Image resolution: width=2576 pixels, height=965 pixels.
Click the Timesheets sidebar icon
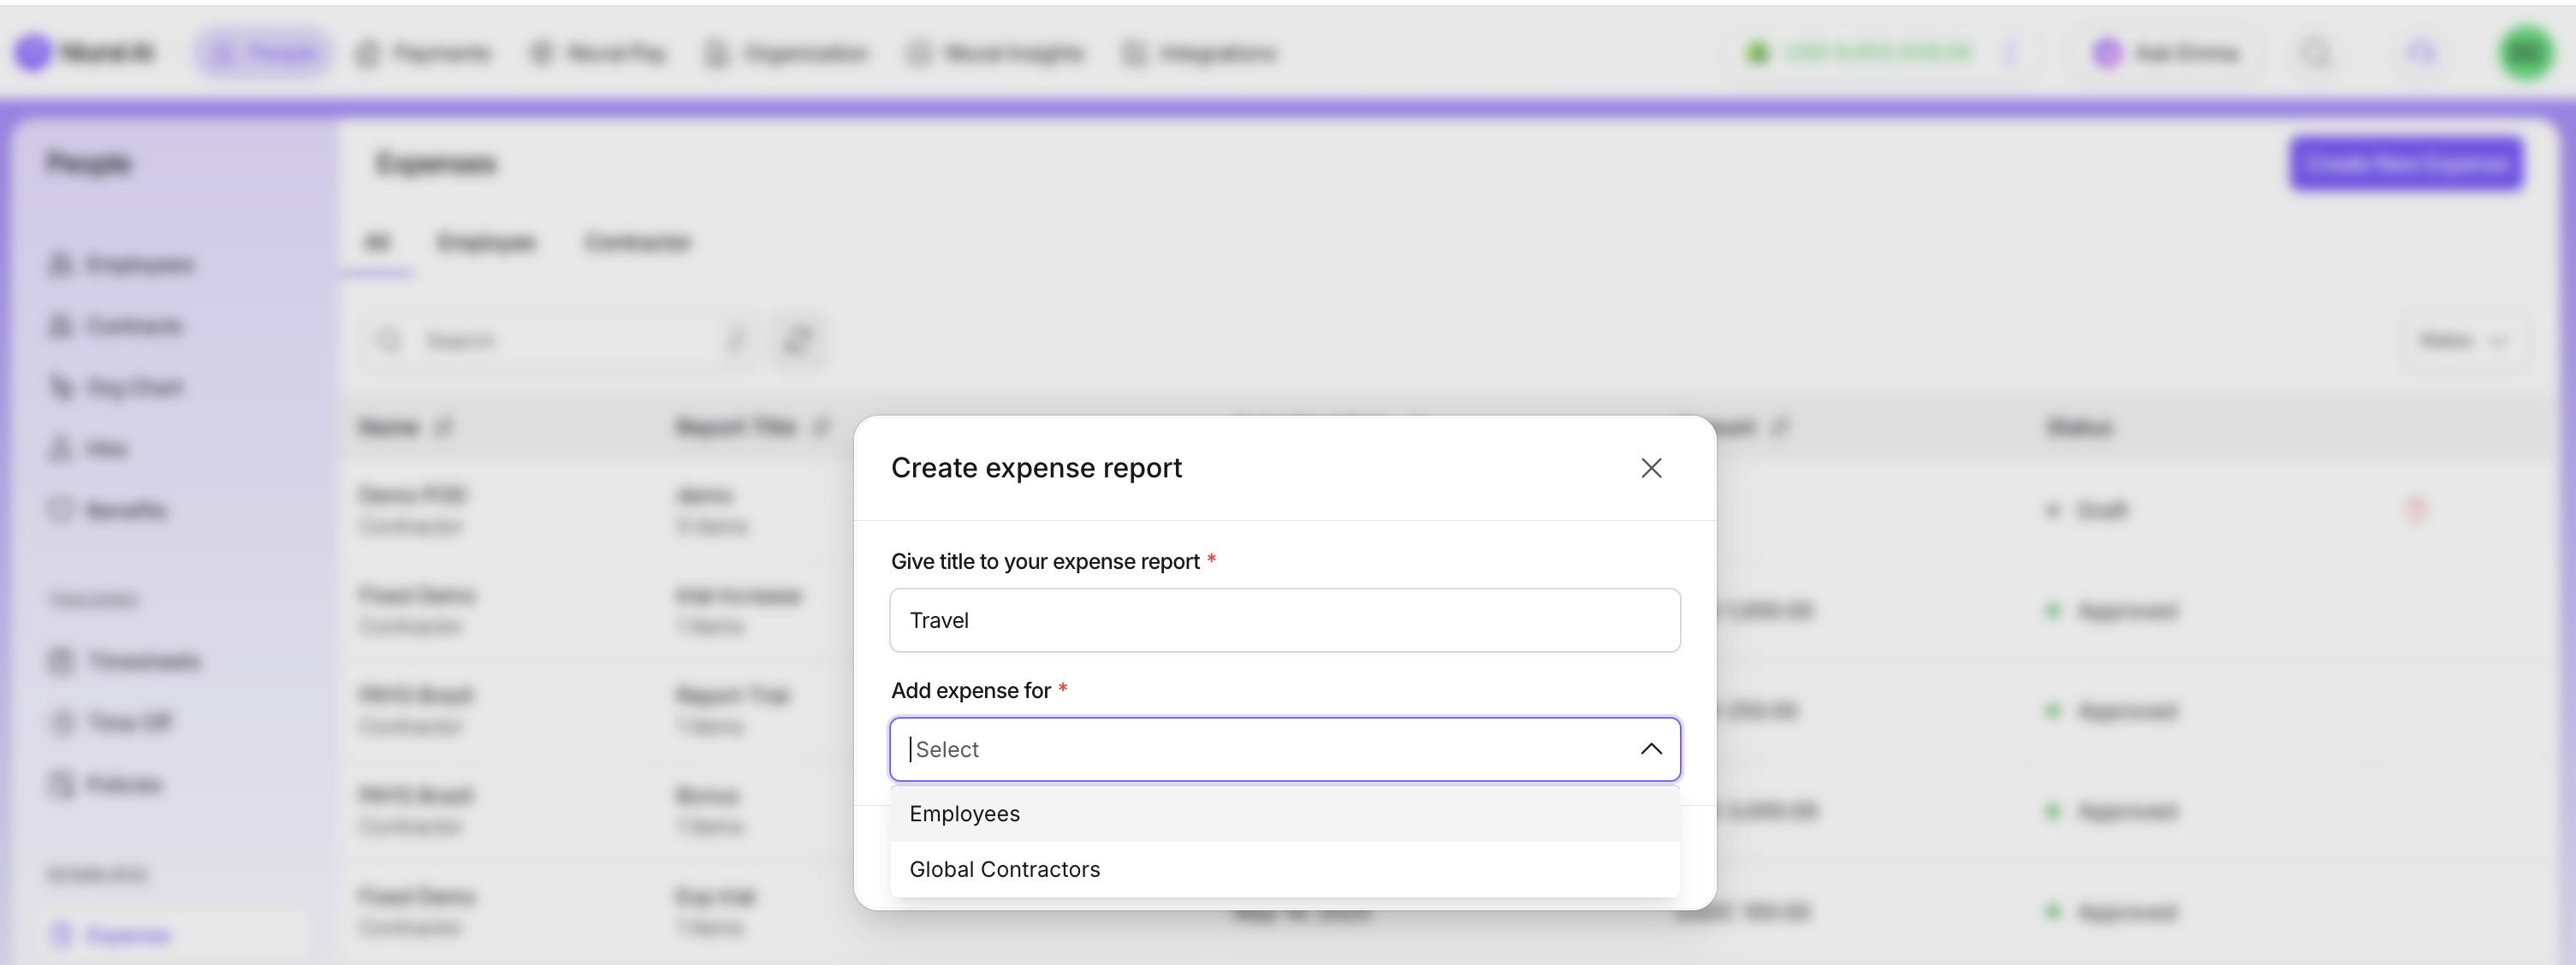pos(61,661)
